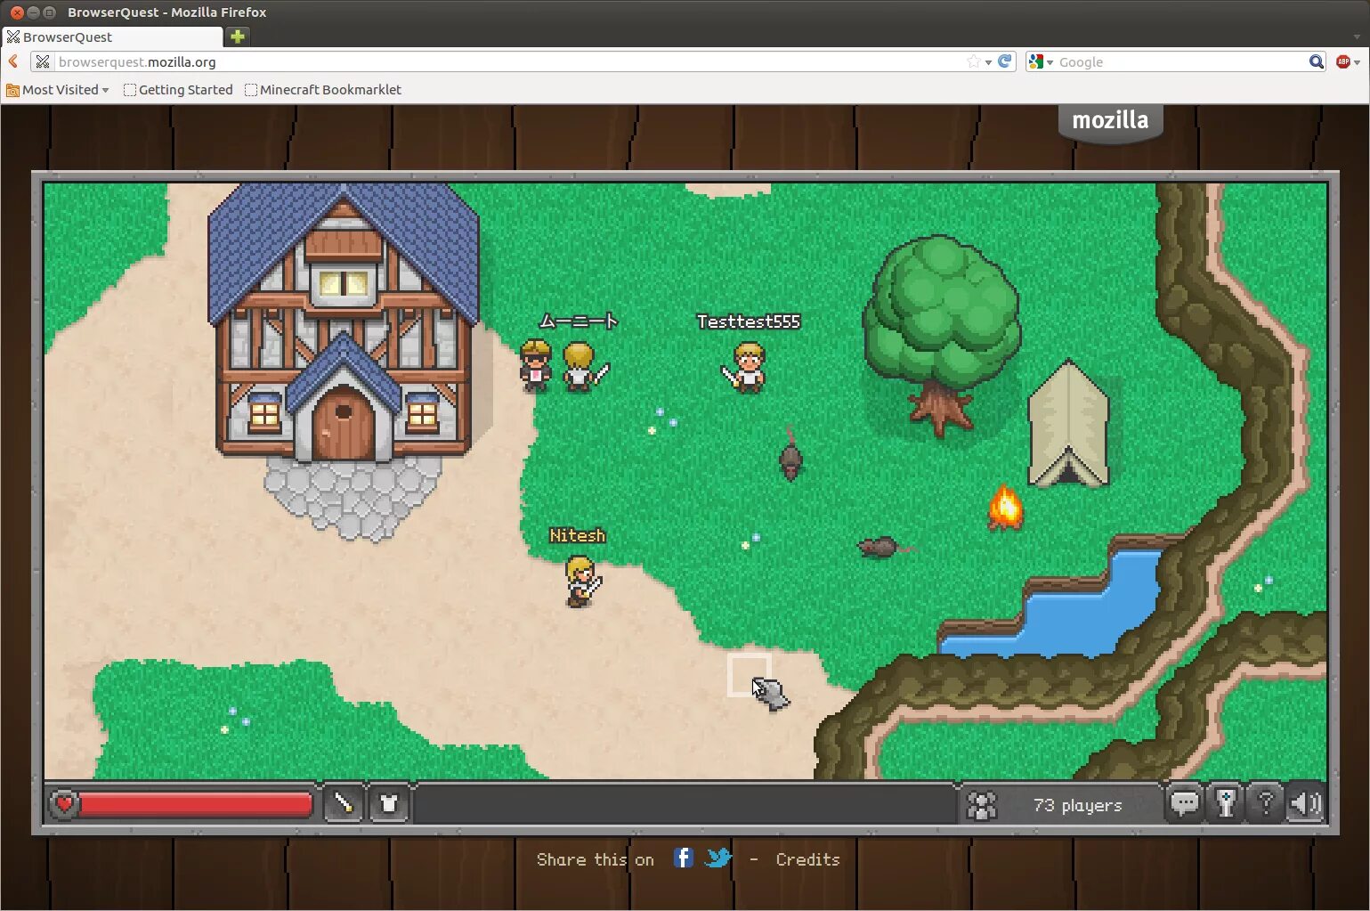1370x911 pixels.
Task: Click the armor shirt slot icon
Action: pyautogui.click(x=389, y=804)
